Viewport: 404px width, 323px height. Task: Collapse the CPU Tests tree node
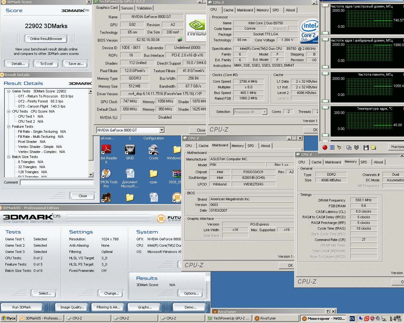[9, 111]
